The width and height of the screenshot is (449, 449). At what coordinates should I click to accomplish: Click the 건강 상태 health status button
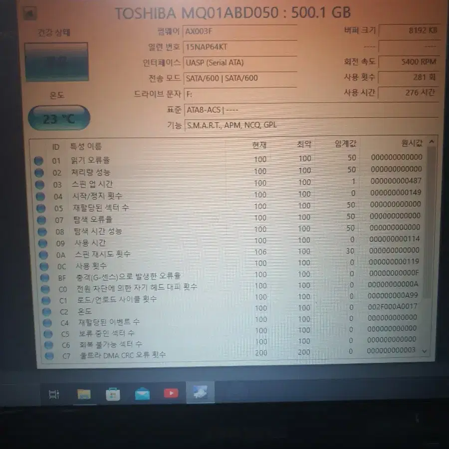pyautogui.click(x=57, y=62)
